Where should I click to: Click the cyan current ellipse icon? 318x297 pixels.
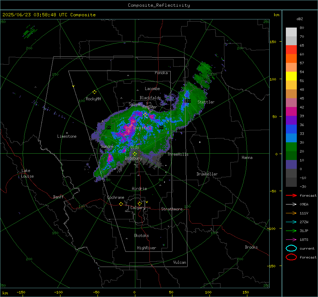point(291,248)
